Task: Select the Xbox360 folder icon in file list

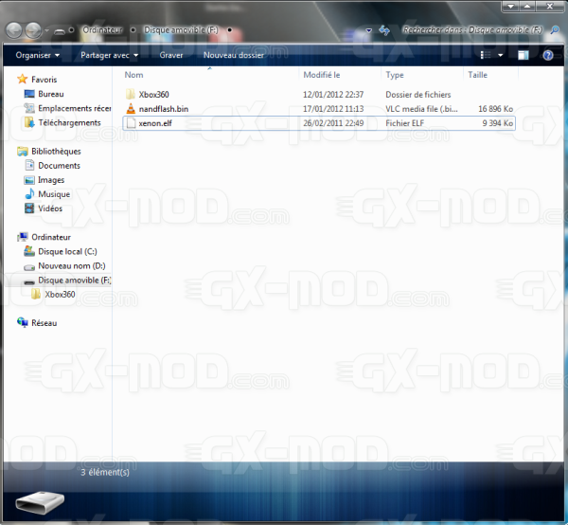Action: 131,94
